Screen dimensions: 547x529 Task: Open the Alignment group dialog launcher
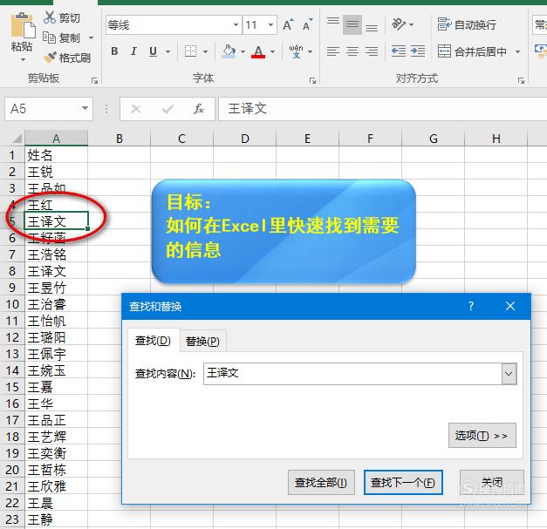521,80
